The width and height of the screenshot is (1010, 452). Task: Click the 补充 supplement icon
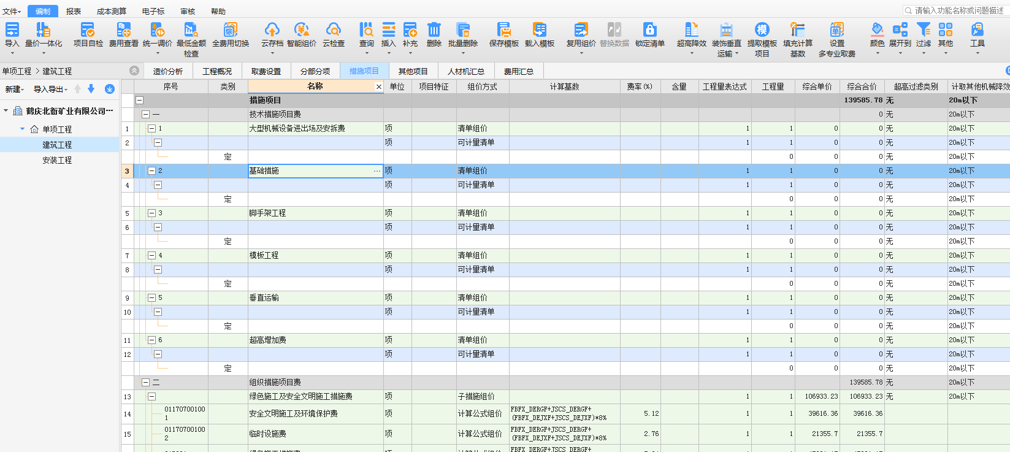[x=410, y=34]
